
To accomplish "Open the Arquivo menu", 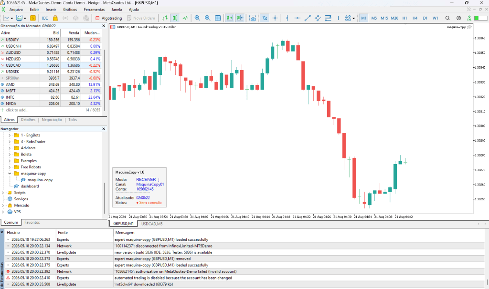I will click(16, 10).
